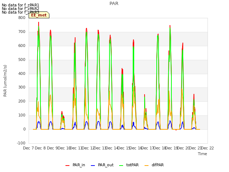Click the 500 y-axis tick label

click(x=22, y=60)
